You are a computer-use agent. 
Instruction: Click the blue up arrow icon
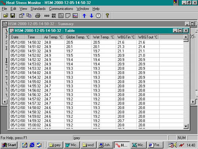pyautogui.click(x=84, y=16)
